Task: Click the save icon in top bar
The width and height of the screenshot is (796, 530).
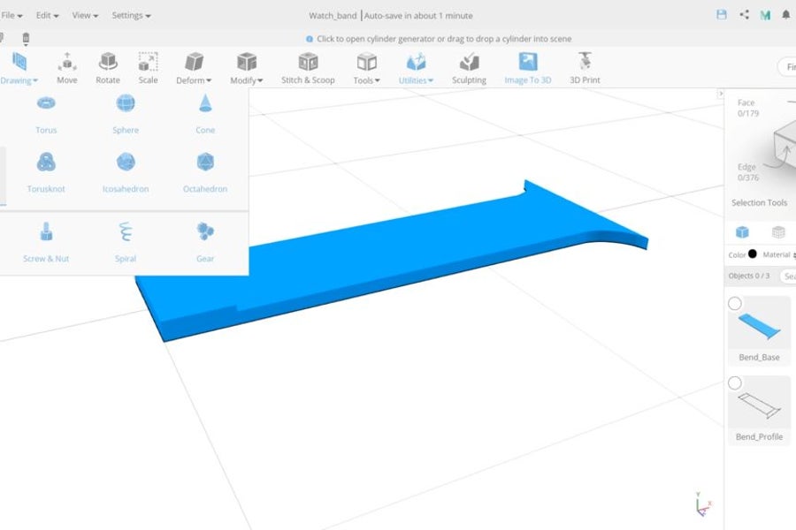Action: (722, 15)
